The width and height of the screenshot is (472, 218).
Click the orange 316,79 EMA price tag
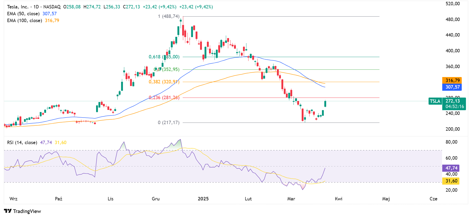tap(452, 80)
